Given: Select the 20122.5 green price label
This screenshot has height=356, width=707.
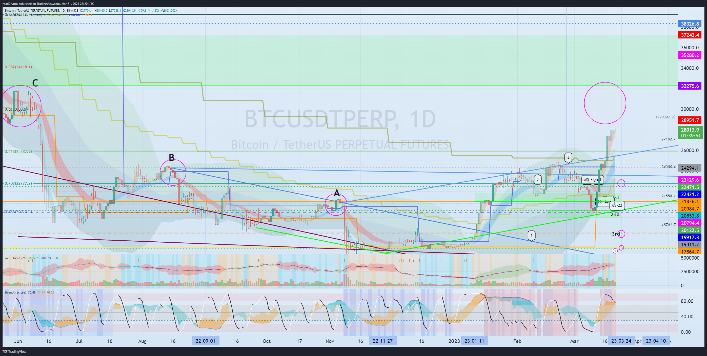Looking at the screenshot, I should (690, 230).
